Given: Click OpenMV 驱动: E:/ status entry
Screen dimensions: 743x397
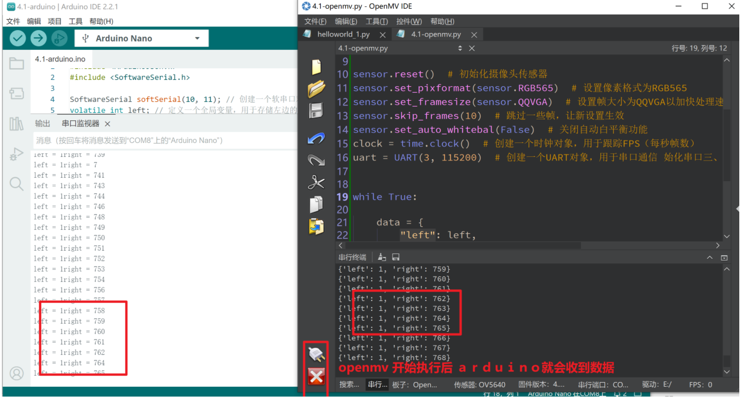Looking at the screenshot, I should coord(657,384).
